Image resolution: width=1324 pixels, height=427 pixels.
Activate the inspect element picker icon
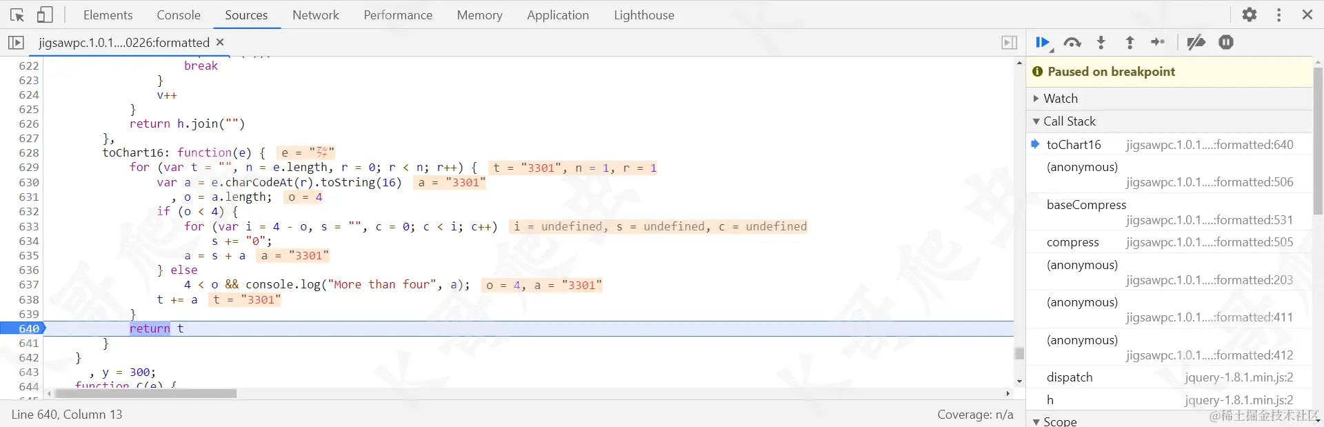17,14
